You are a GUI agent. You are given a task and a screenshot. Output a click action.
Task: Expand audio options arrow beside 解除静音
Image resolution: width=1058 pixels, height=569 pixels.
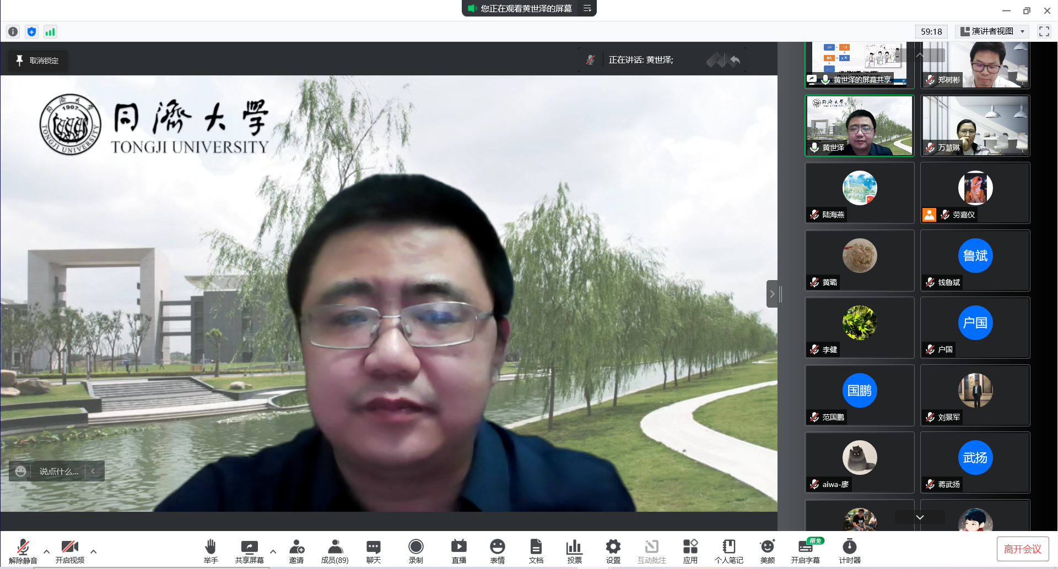(x=46, y=551)
